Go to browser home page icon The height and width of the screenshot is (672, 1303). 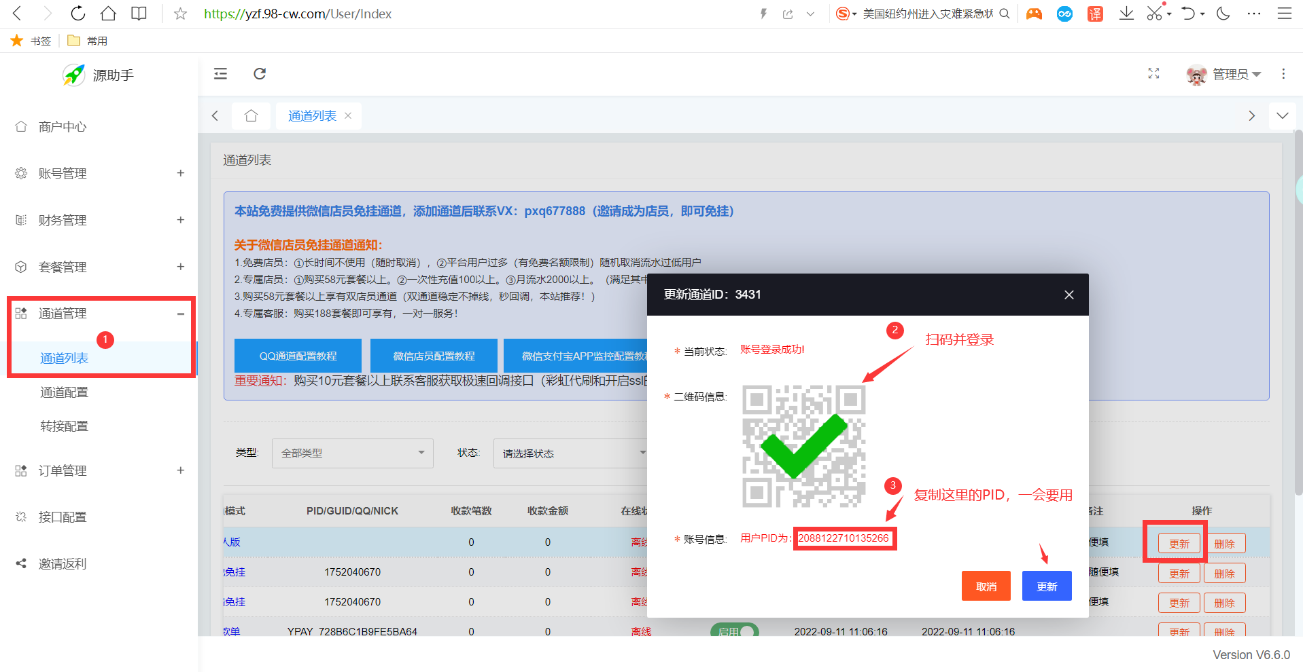click(108, 14)
